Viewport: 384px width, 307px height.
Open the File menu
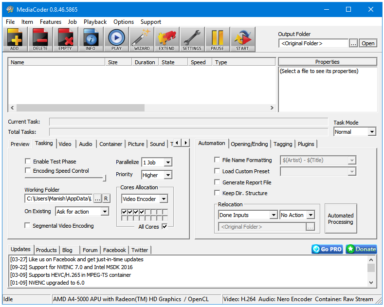[x=10, y=22]
